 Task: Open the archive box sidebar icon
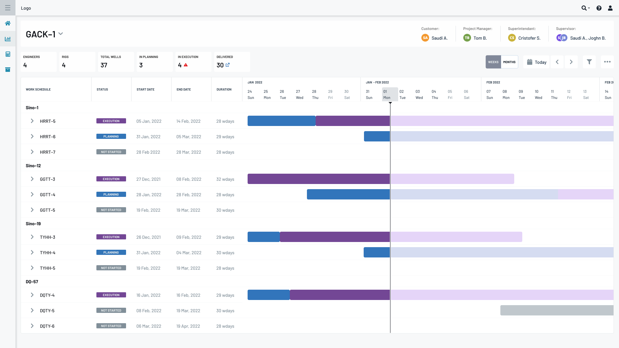8,70
